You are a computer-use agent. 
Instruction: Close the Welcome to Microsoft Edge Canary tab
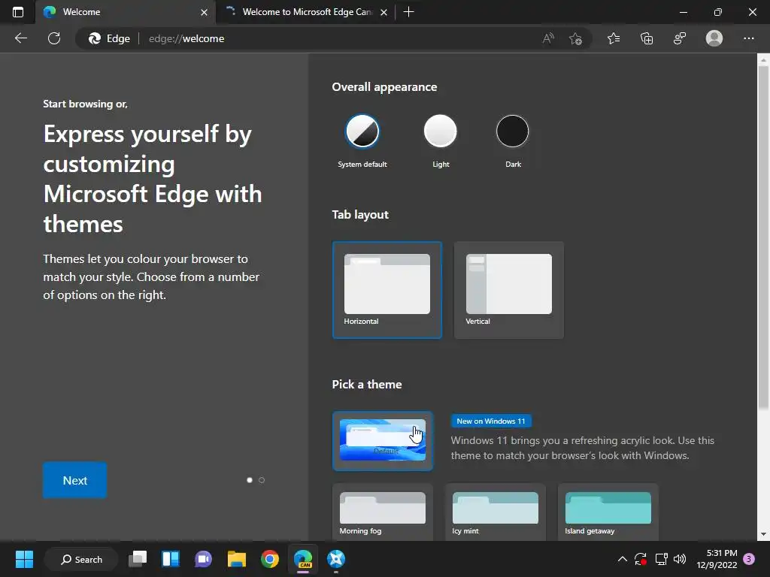click(384, 12)
